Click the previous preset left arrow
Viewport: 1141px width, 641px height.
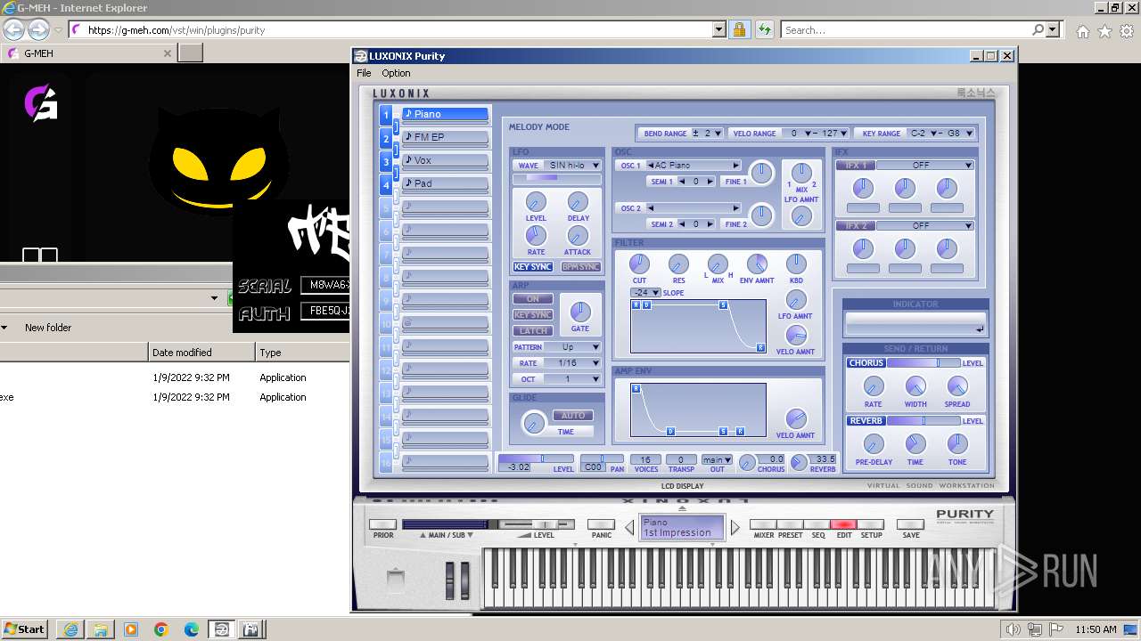coord(629,528)
